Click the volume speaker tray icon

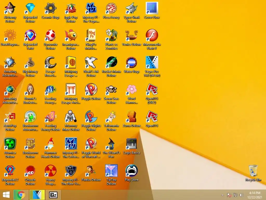[x=242, y=195]
